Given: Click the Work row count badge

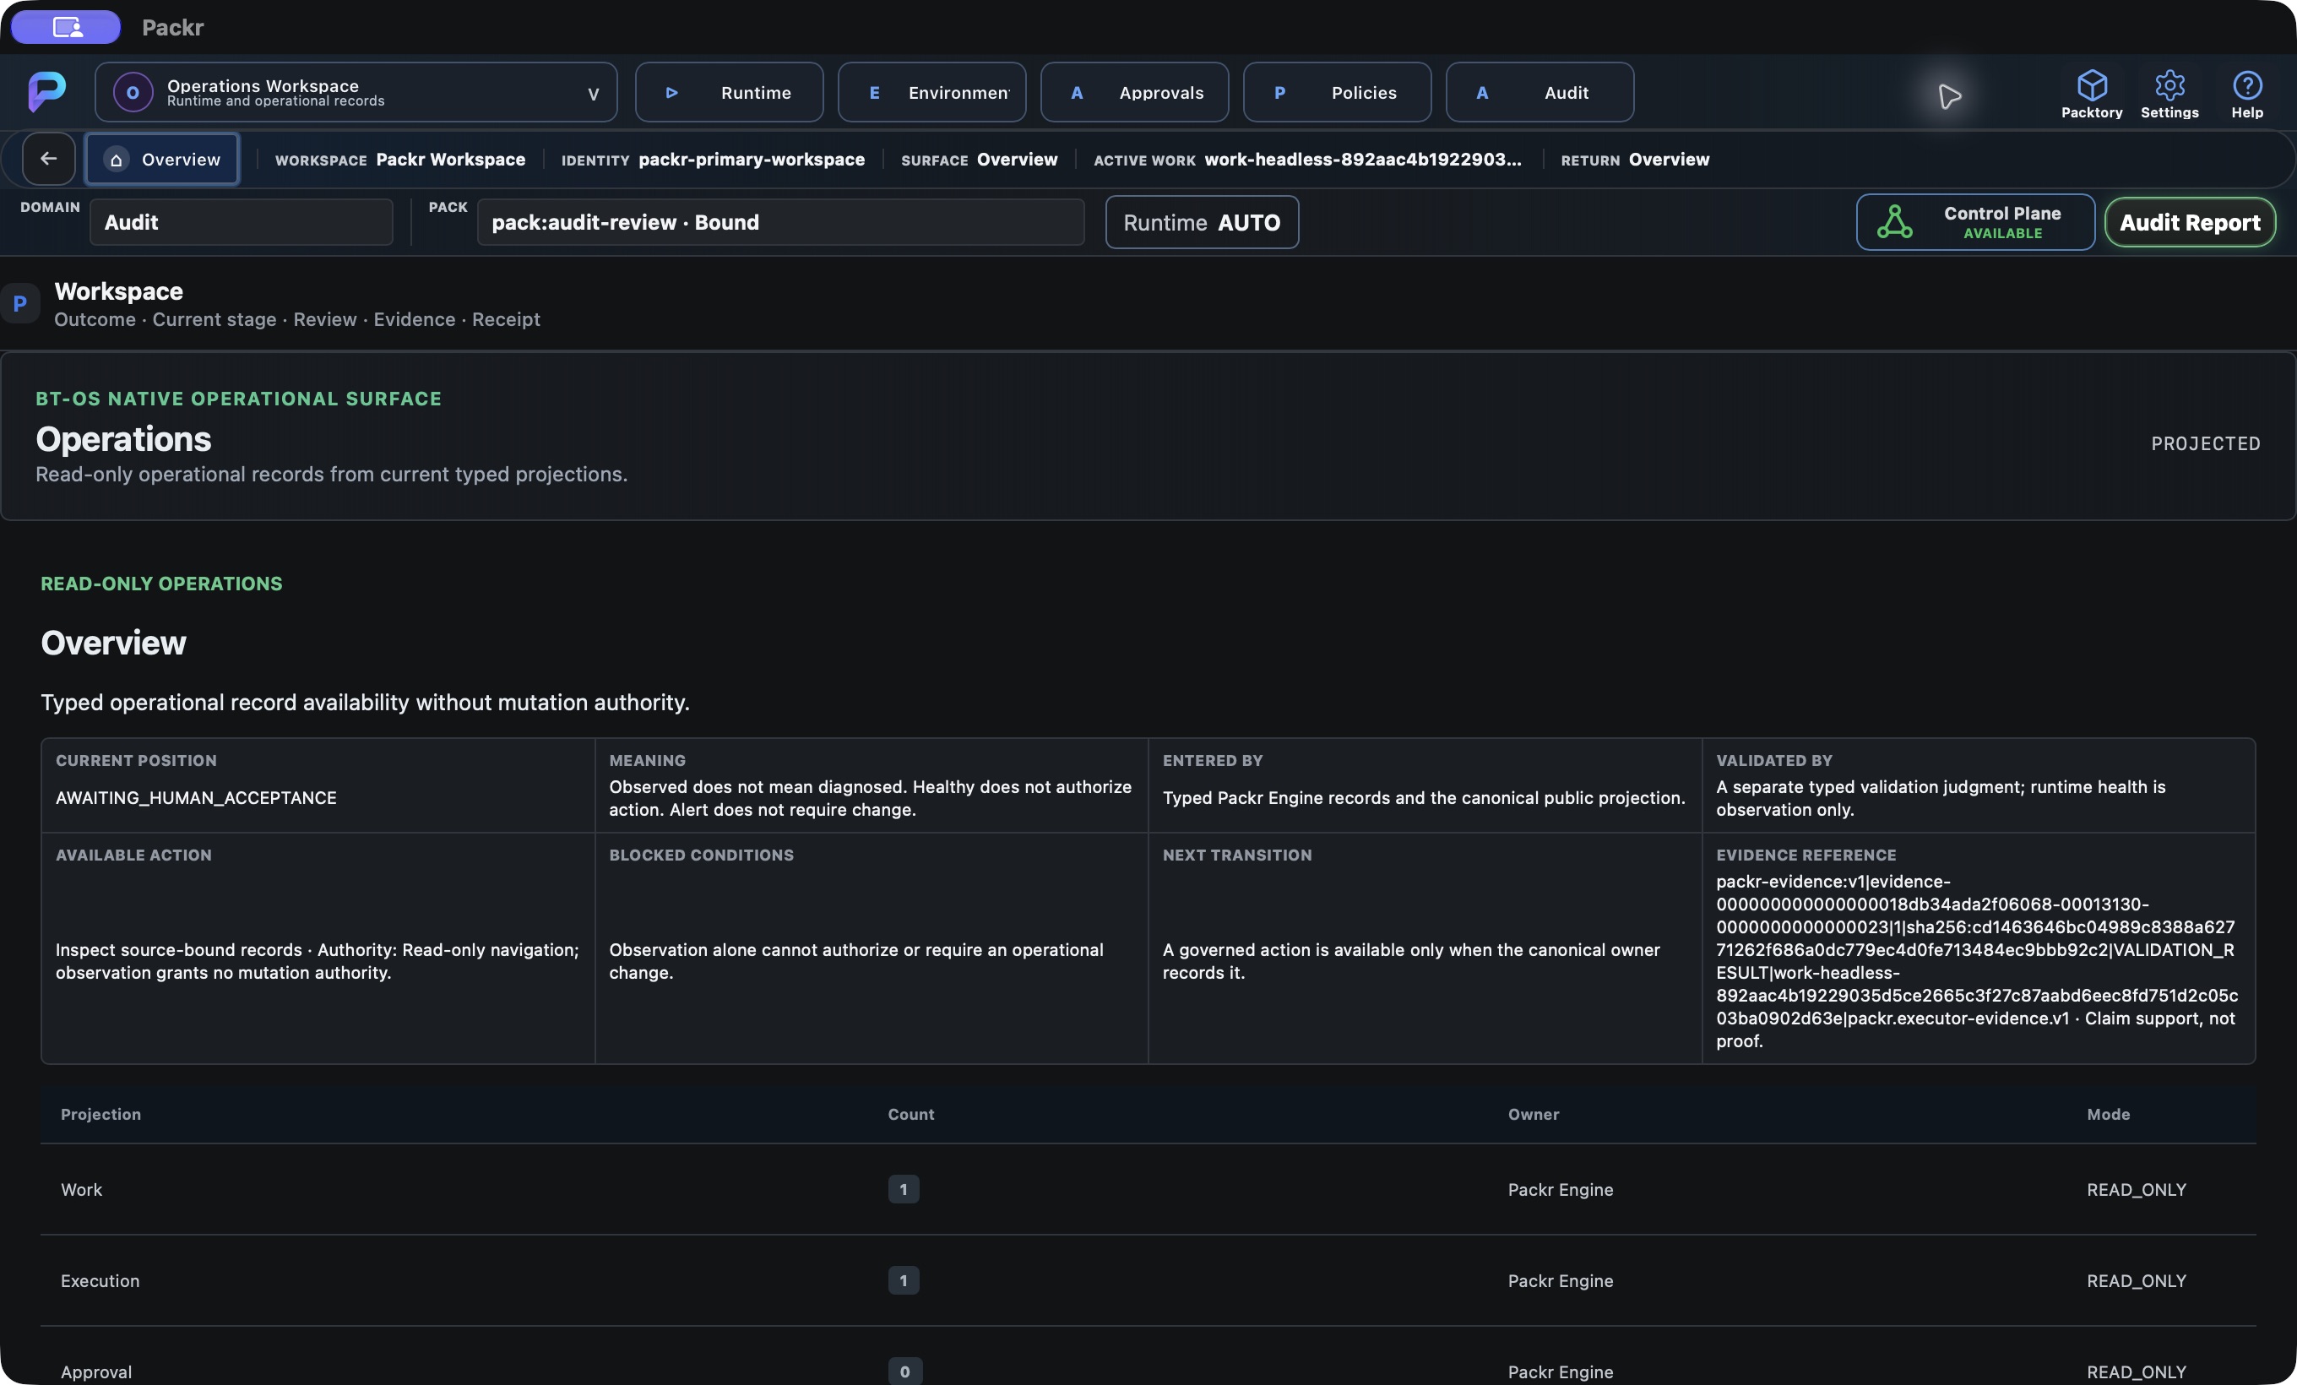Looking at the screenshot, I should click(903, 1189).
